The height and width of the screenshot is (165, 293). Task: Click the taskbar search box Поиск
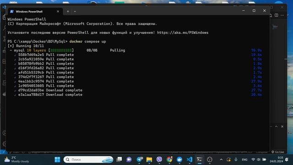88,159
